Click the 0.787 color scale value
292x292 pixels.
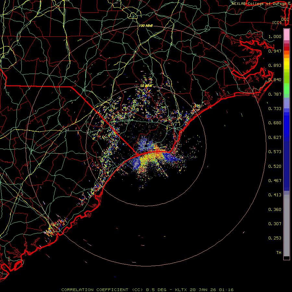(x=275, y=94)
